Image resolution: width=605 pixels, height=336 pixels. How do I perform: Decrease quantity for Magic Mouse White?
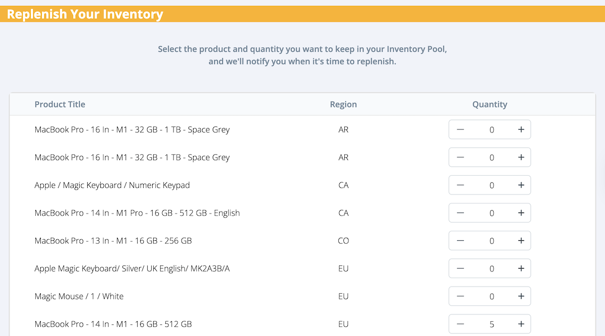(x=460, y=297)
